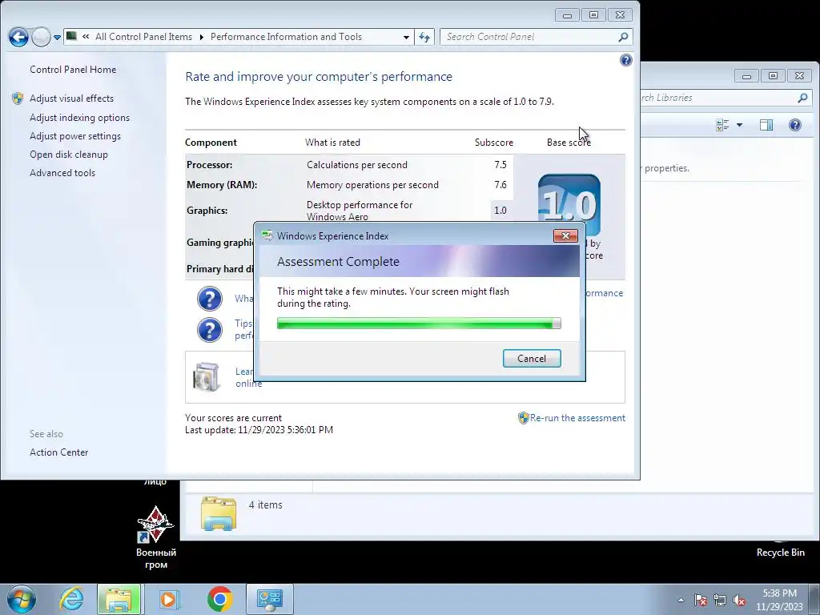Click the taskbar clock showing 5:38 PM

pyautogui.click(x=779, y=600)
